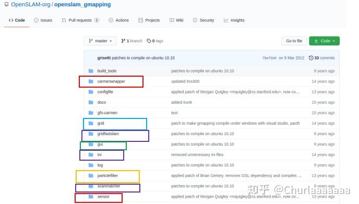Image resolution: width=359 pixels, height=204 pixels.
Task: Switch to the Security tab
Action: pyautogui.click(x=204, y=20)
